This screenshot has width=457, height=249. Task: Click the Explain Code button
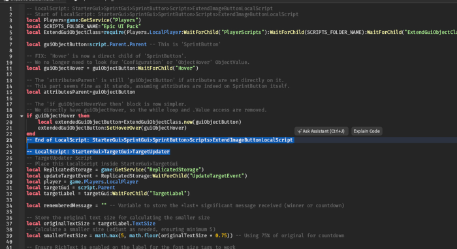366,131
